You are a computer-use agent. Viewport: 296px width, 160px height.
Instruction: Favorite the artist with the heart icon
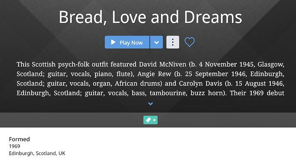pos(190,42)
